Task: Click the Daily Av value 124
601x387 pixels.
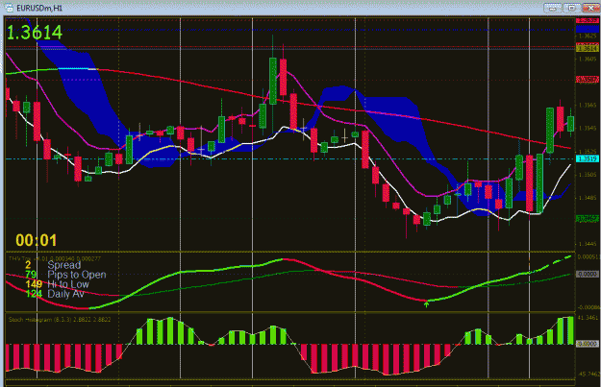Action: [34, 294]
